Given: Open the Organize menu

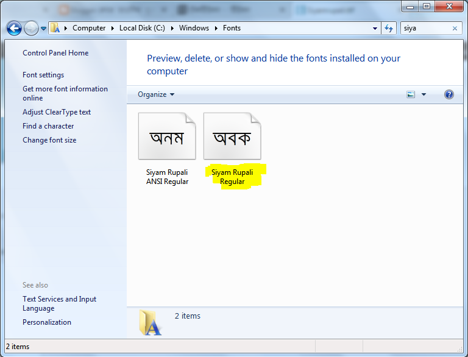Looking at the screenshot, I should coord(156,94).
